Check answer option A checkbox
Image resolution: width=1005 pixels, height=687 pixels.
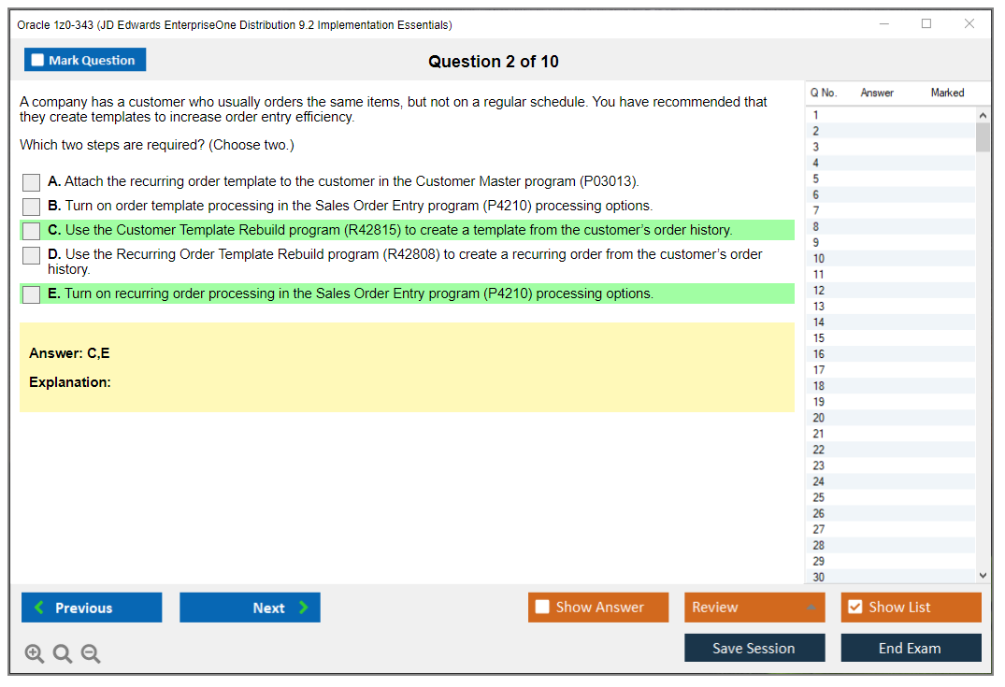point(31,182)
